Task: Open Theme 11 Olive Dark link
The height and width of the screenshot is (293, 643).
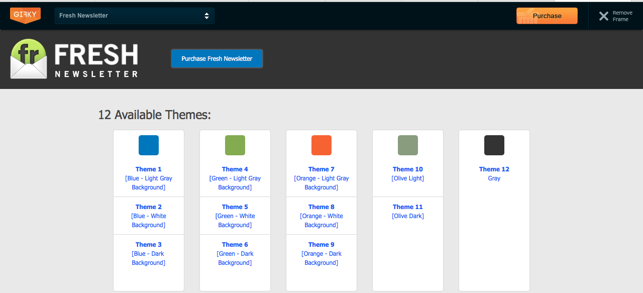Action: pos(408,211)
